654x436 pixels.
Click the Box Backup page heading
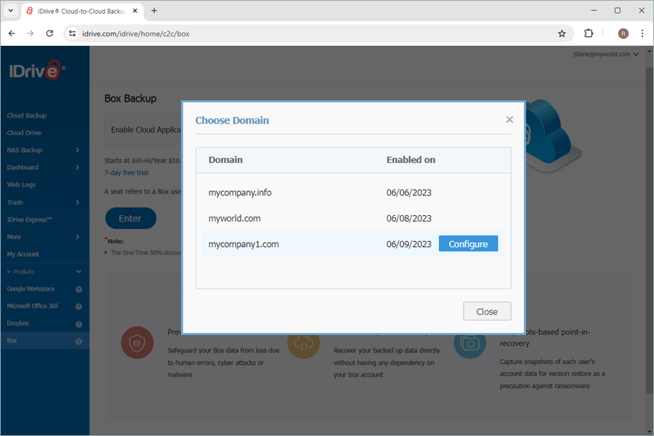click(x=131, y=99)
